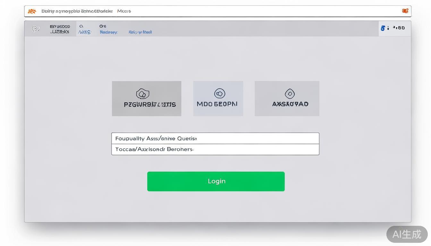The width and height of the screenshot is (431, 246).
Task: Click the small info icon beside the blue icon
Action: click(388, 28)
